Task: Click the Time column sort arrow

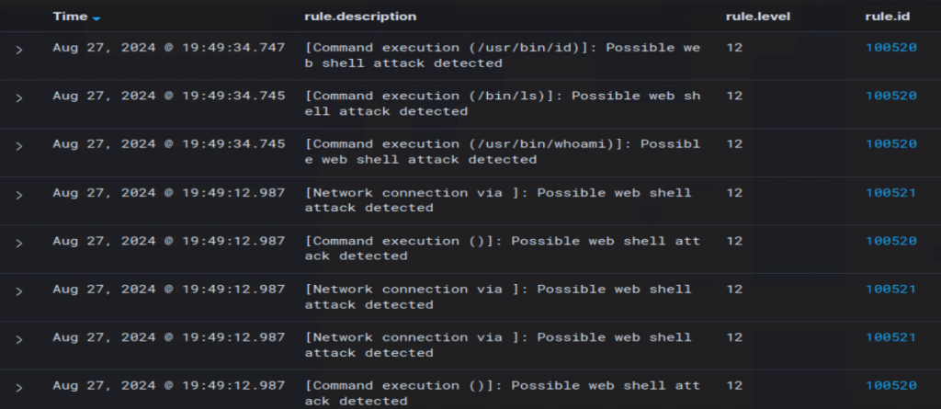Action: pos(96,17)
